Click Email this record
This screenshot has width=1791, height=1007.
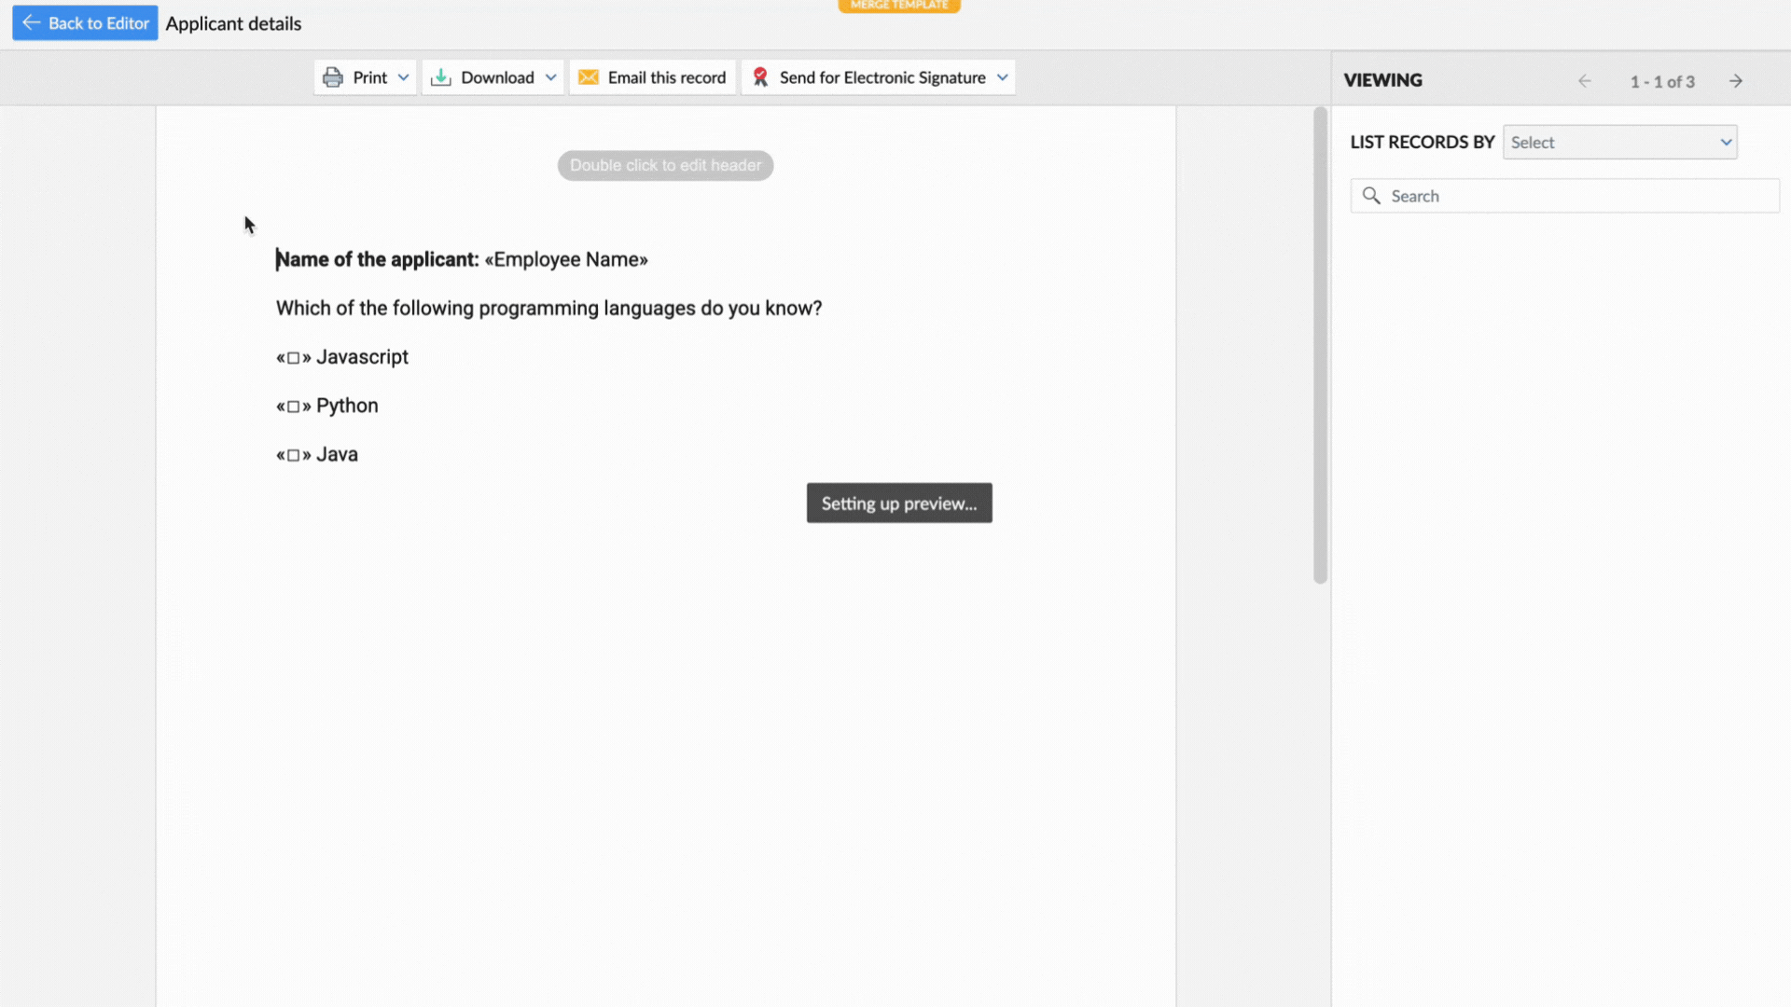click(666, 77)
